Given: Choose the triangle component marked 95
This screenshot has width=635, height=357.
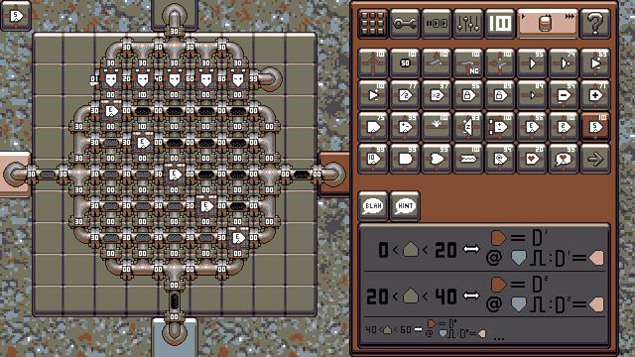Looking at the screenshot, I should [532, 62].
